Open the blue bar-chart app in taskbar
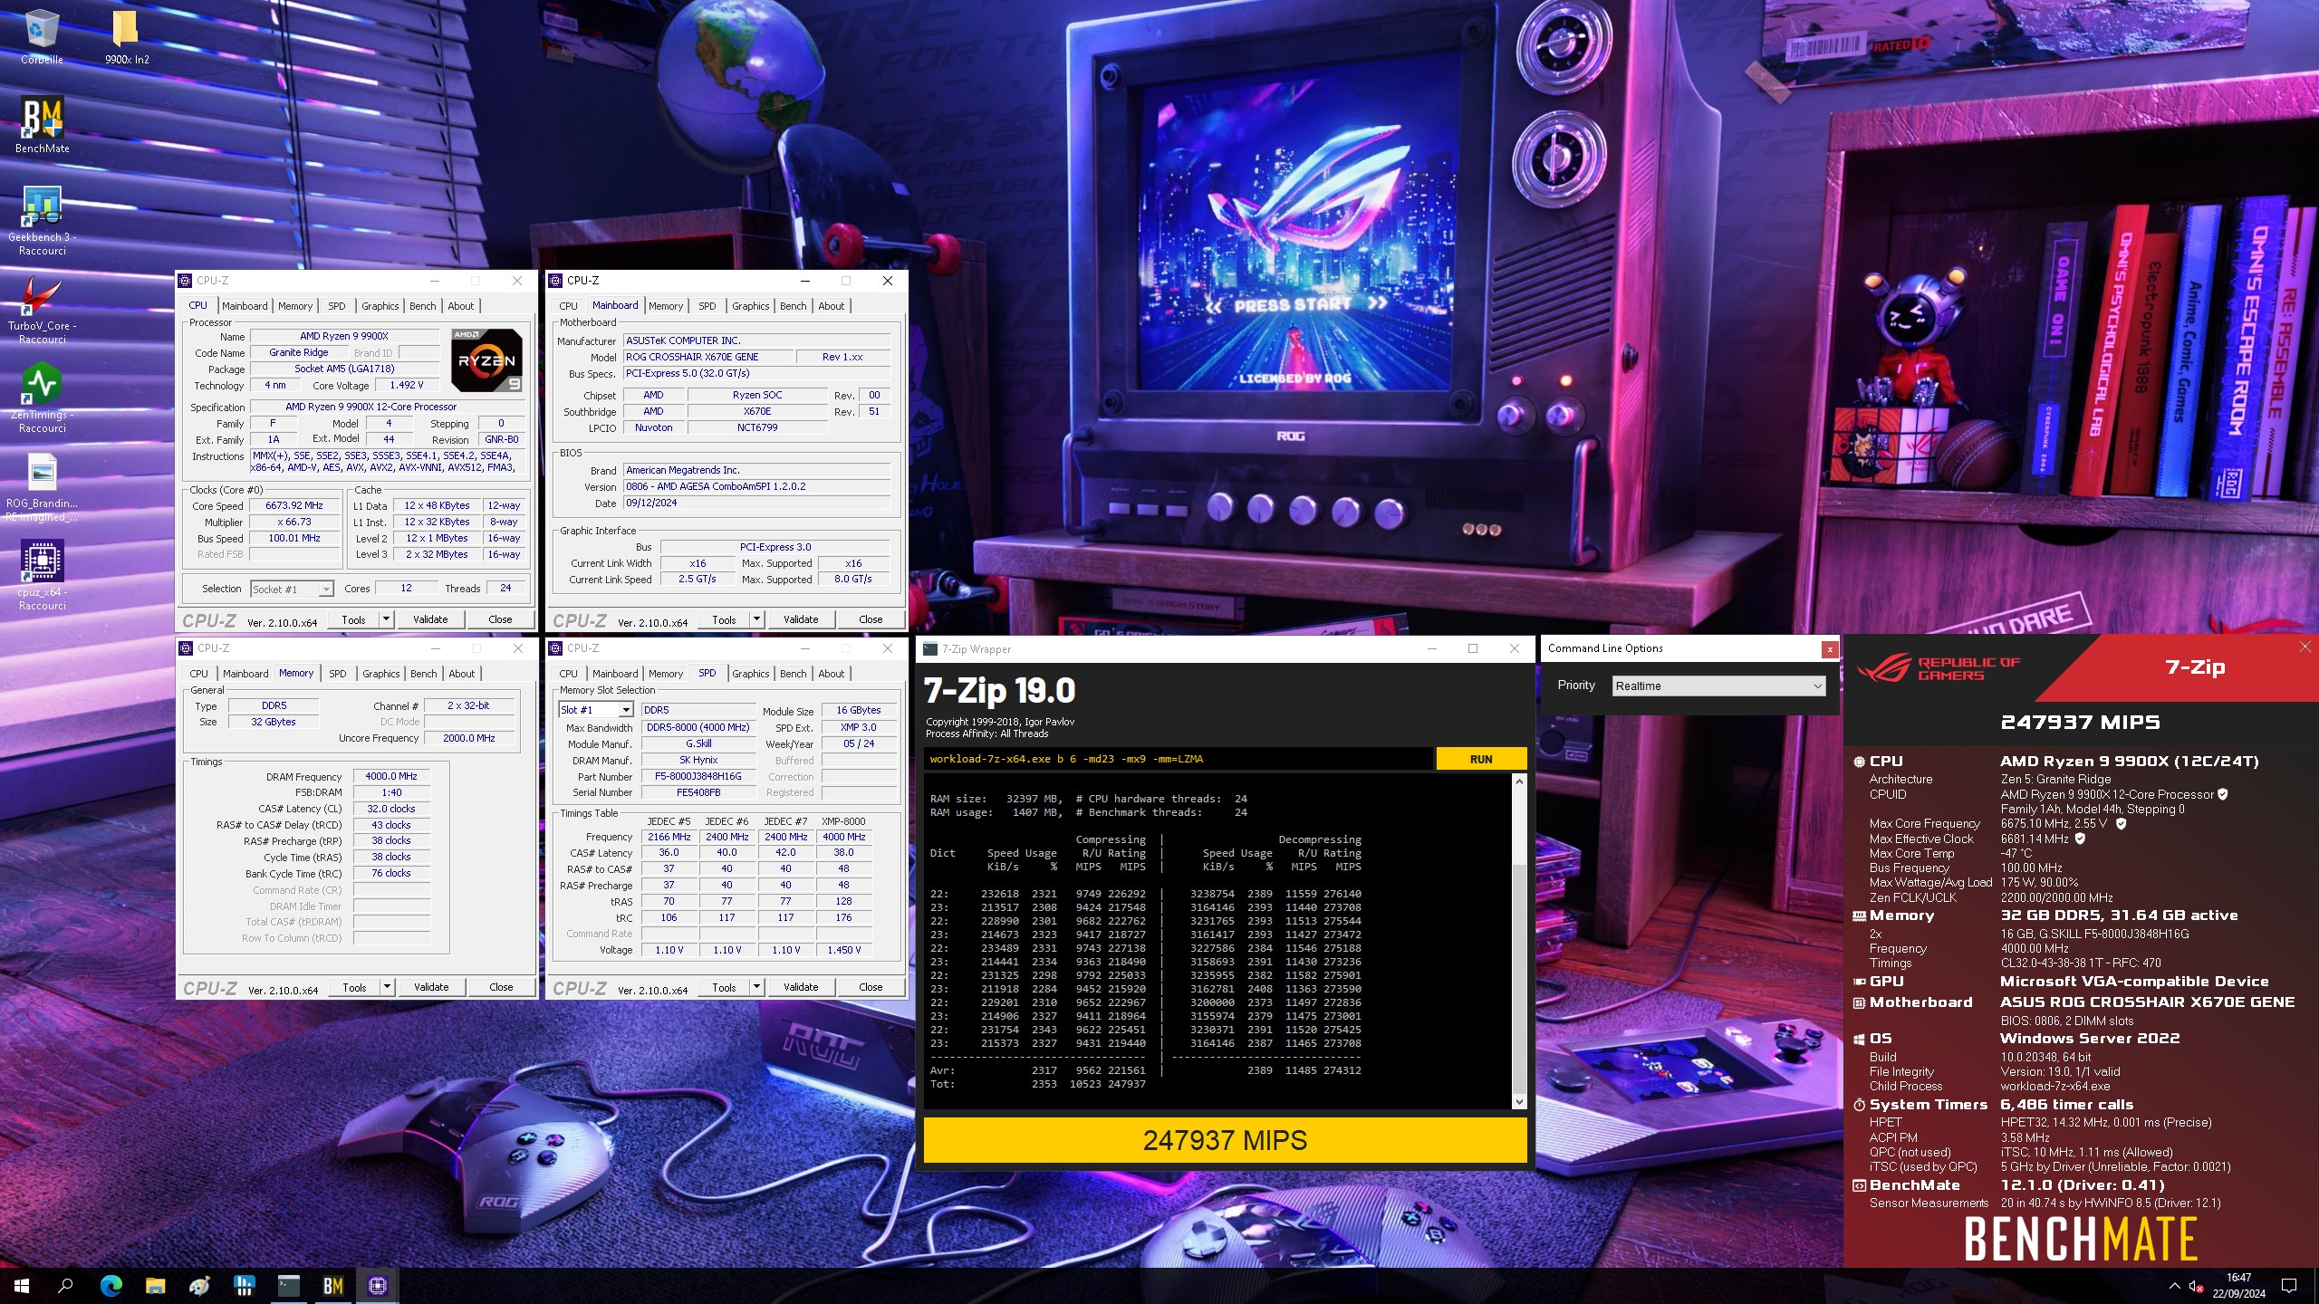This screenshot has height=1304, width=2319. click(x=245, y=1285)
